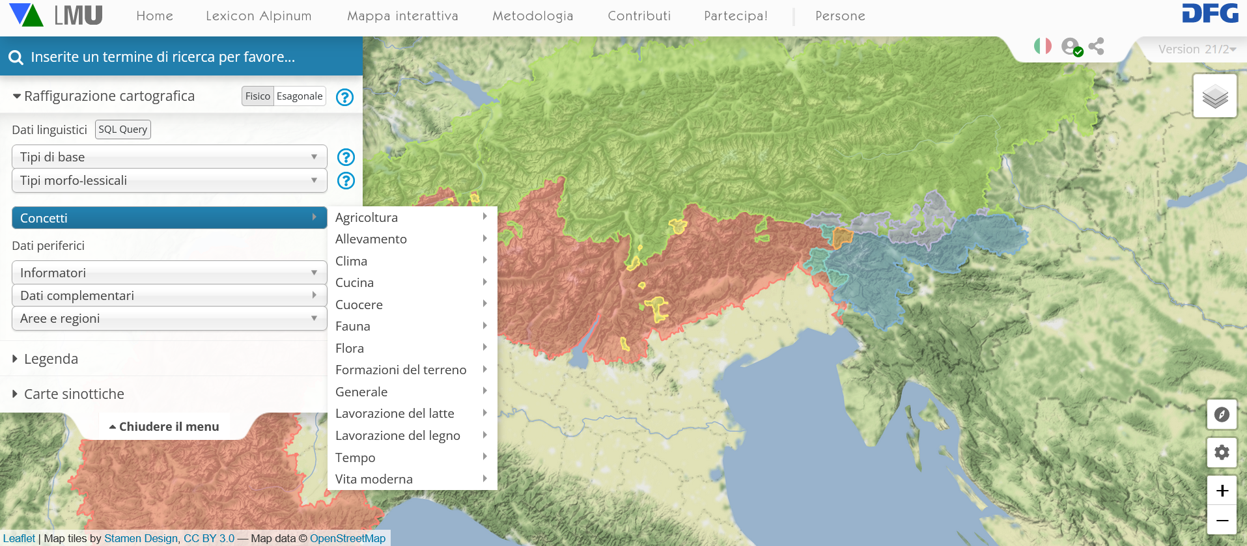Screen dimensions: 1247x546
Task: Click the DFG logo
Action: pyautogui.click(x=1210, y=14)
